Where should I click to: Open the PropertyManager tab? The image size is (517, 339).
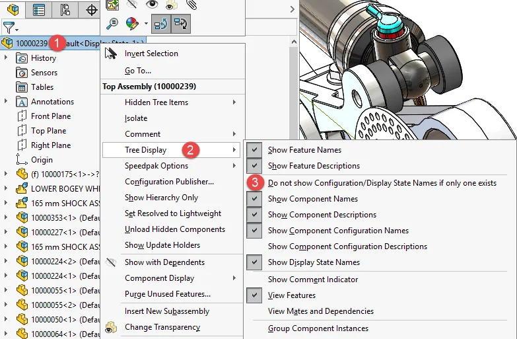tap(39, 9)
